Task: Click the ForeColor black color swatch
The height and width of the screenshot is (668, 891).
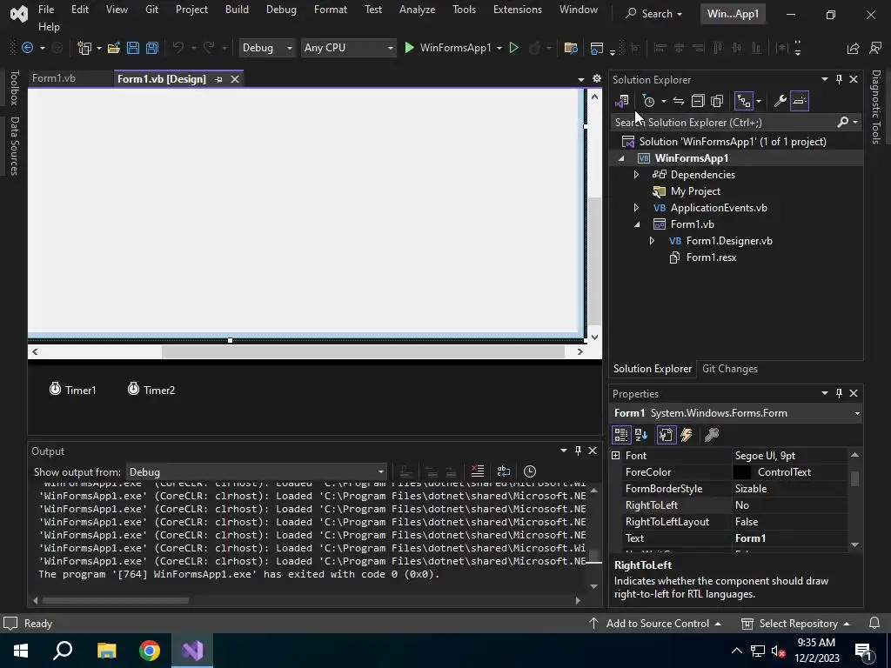Action: [x=741, y=472]
